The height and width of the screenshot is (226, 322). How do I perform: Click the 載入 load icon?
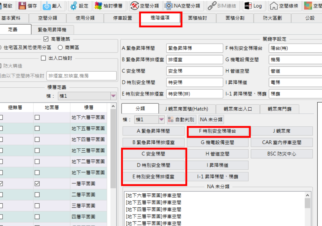pos(47,6)
